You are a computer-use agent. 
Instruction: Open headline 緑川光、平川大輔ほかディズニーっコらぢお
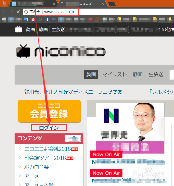(x=73, y=92)
